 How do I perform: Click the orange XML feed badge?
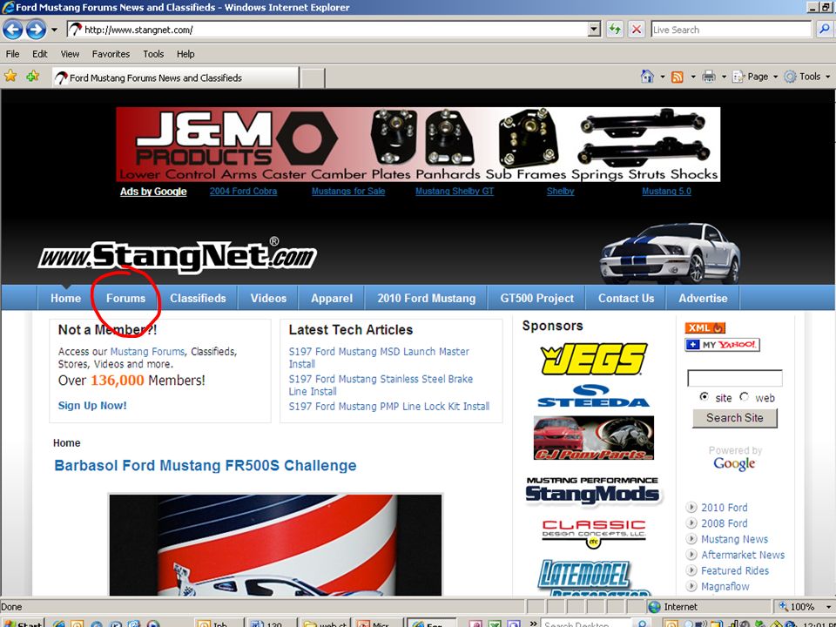[x=705, y=328]
